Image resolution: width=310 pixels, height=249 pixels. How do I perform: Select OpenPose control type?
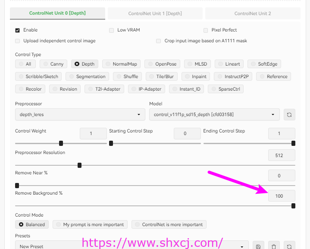162,64
